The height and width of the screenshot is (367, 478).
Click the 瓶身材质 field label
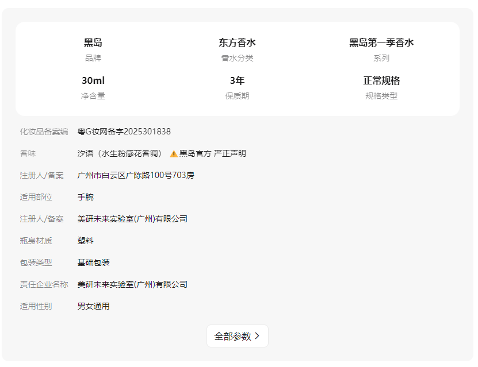(x=36, y=241)
